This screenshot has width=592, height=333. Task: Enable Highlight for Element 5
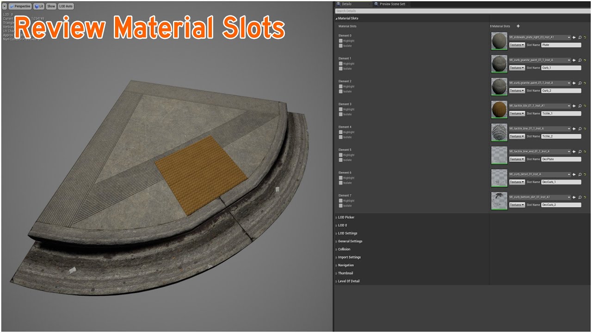coord(340,155)
